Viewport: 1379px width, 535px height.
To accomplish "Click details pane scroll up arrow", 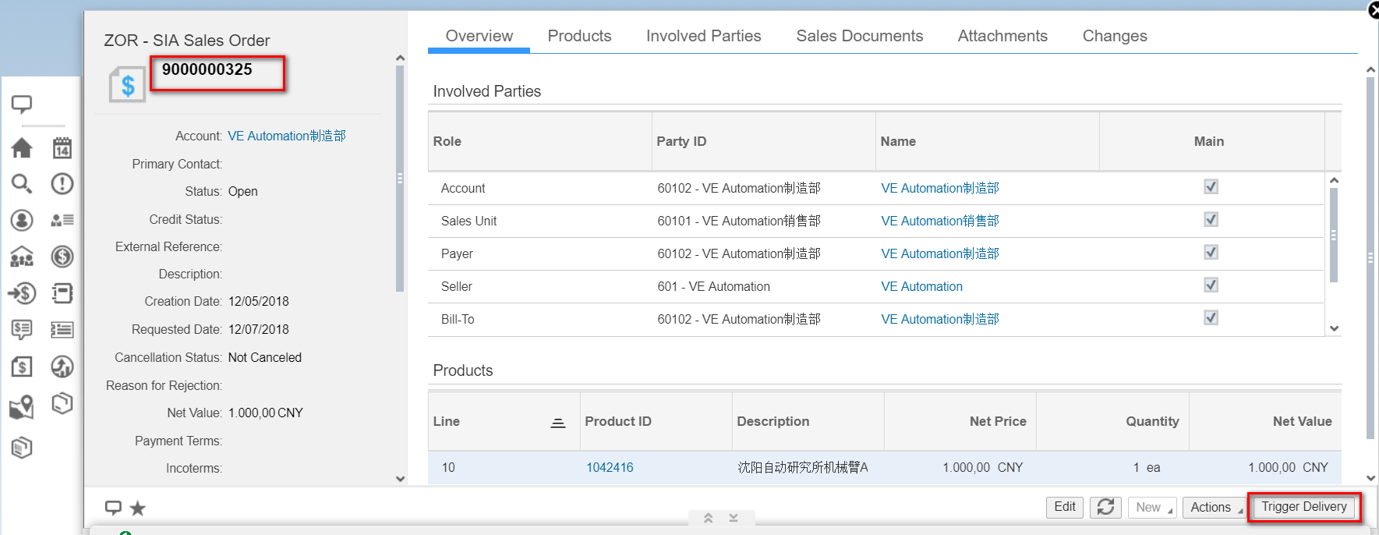I will pyautogui.click(x=400, y=58).
